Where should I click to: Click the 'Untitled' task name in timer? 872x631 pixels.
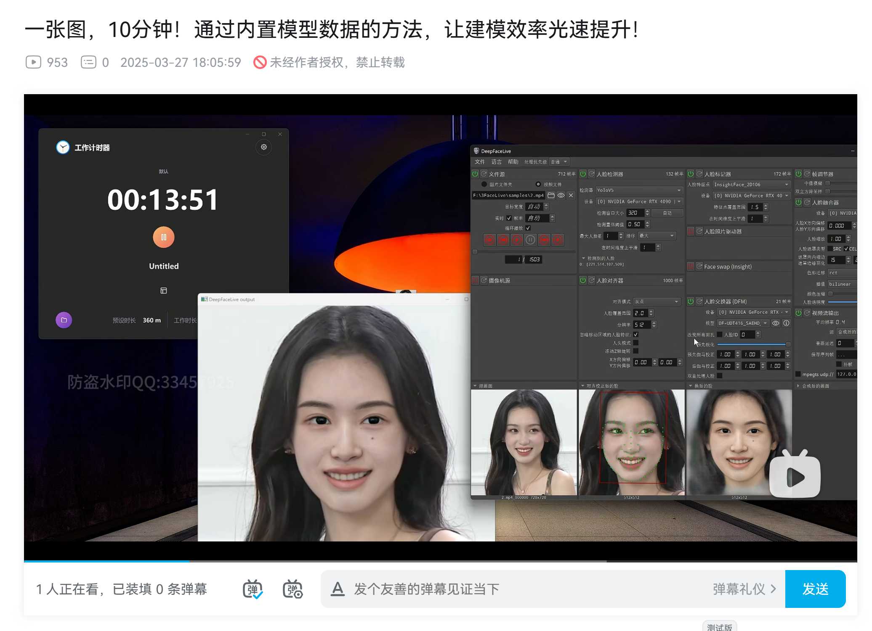pyautogui.click(x=164, y=266)
